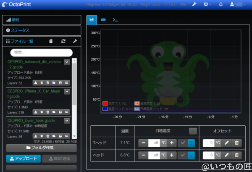Switch to the control tab
Screen dimensions: 252x172
[103, 19]
